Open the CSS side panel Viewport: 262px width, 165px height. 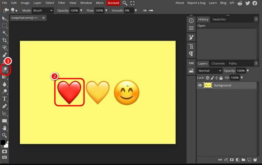point(191,63)
